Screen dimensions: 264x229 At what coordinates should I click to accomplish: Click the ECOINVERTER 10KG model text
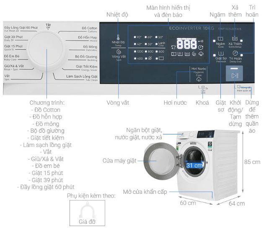tap(192, 28)
